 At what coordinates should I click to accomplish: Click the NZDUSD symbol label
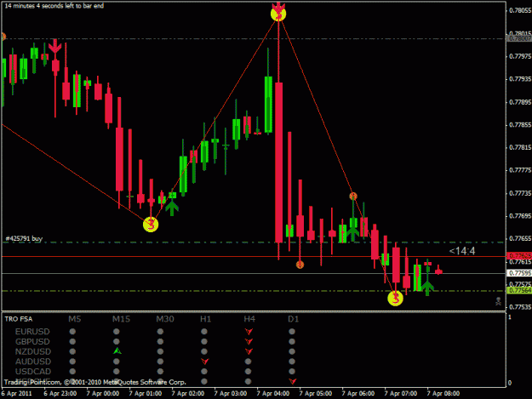(33, 351)
